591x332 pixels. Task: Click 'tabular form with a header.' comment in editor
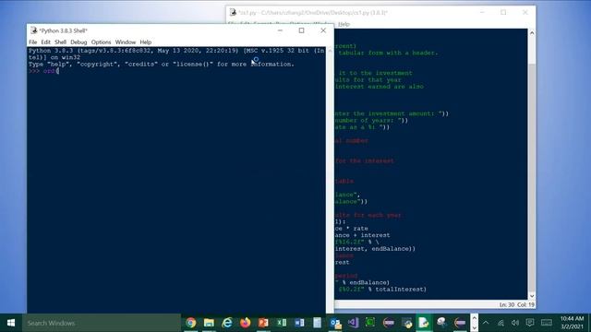coord(388,53)
